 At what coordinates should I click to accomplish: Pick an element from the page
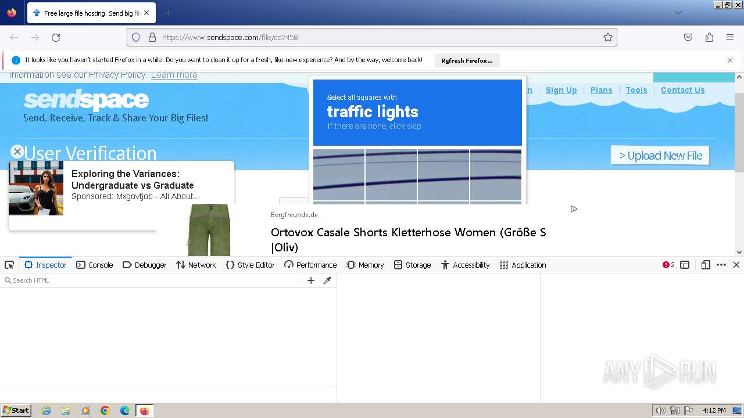click(x=9, y=265)
